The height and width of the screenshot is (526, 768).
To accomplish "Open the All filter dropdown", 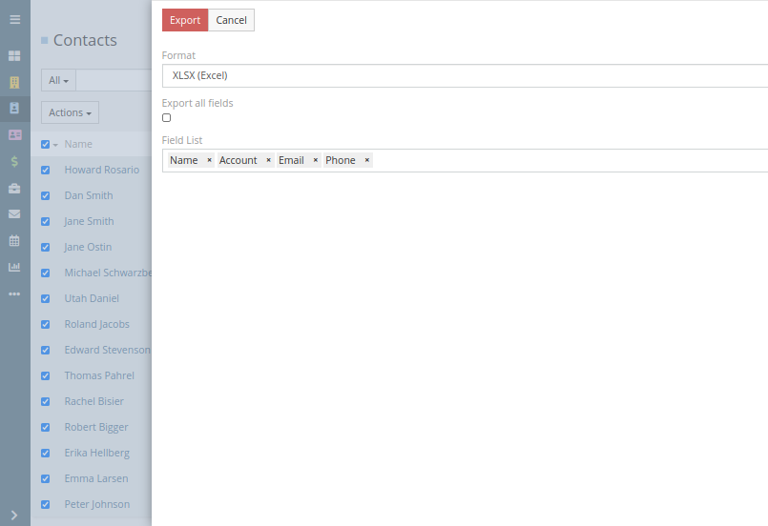I will [58, 80].
